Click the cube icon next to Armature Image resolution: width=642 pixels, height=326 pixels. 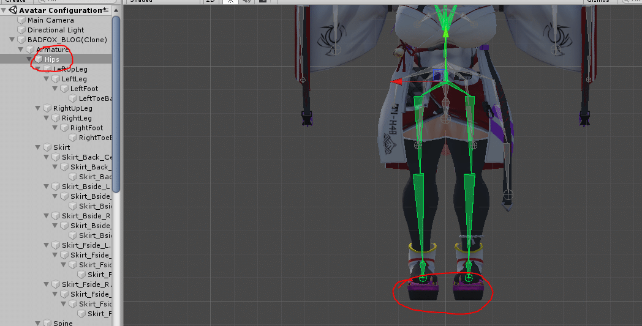coord(30,50)
